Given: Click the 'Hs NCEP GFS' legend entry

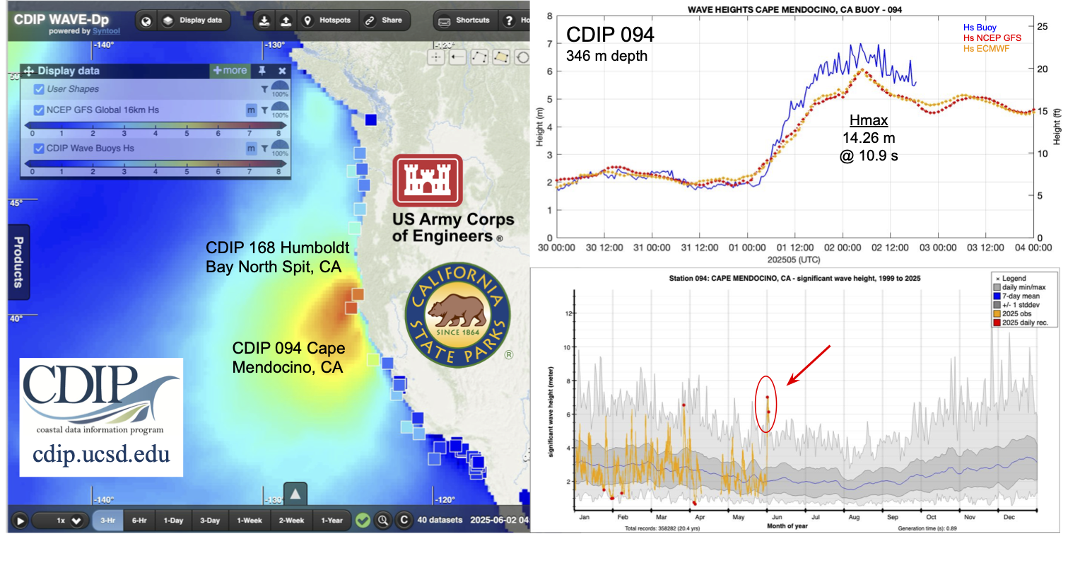Looking at the screenshot, I should [x=992, y=37].
